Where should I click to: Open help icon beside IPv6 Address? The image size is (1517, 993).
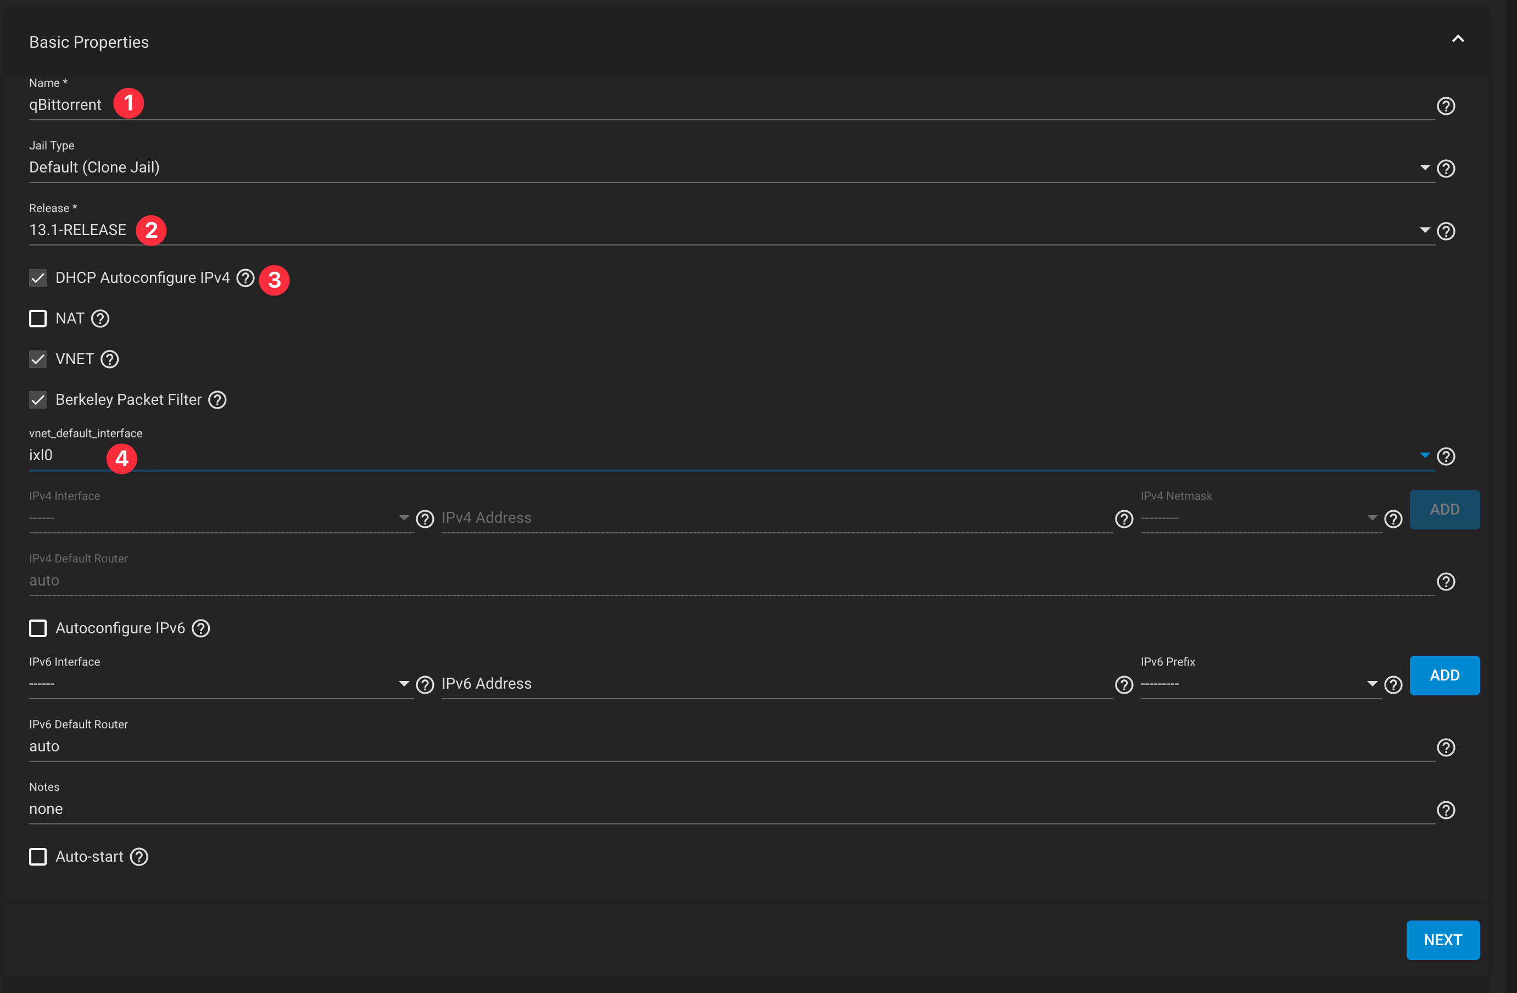pyautogui.click(x=1124, y=684)
